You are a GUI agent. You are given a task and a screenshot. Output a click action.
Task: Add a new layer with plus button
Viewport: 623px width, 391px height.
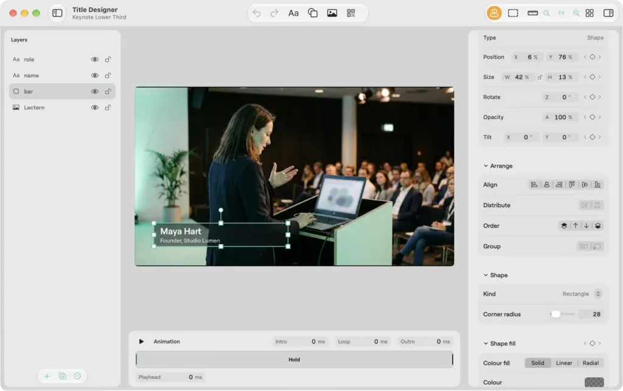47,376
